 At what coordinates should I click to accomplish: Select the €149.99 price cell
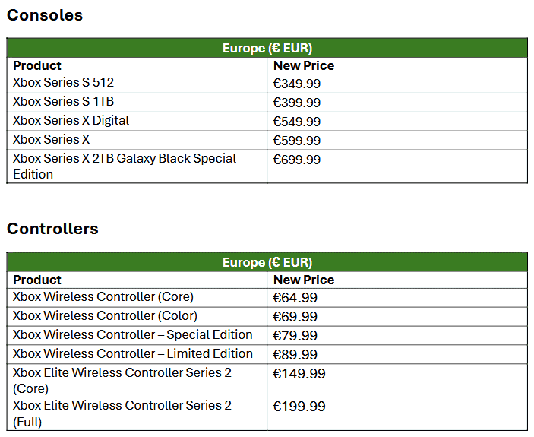click(x=299, y=374)
